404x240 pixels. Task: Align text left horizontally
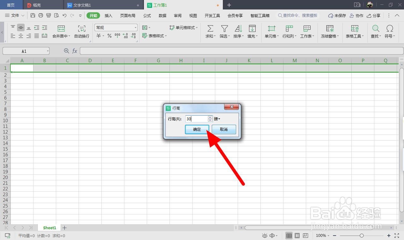13,36
